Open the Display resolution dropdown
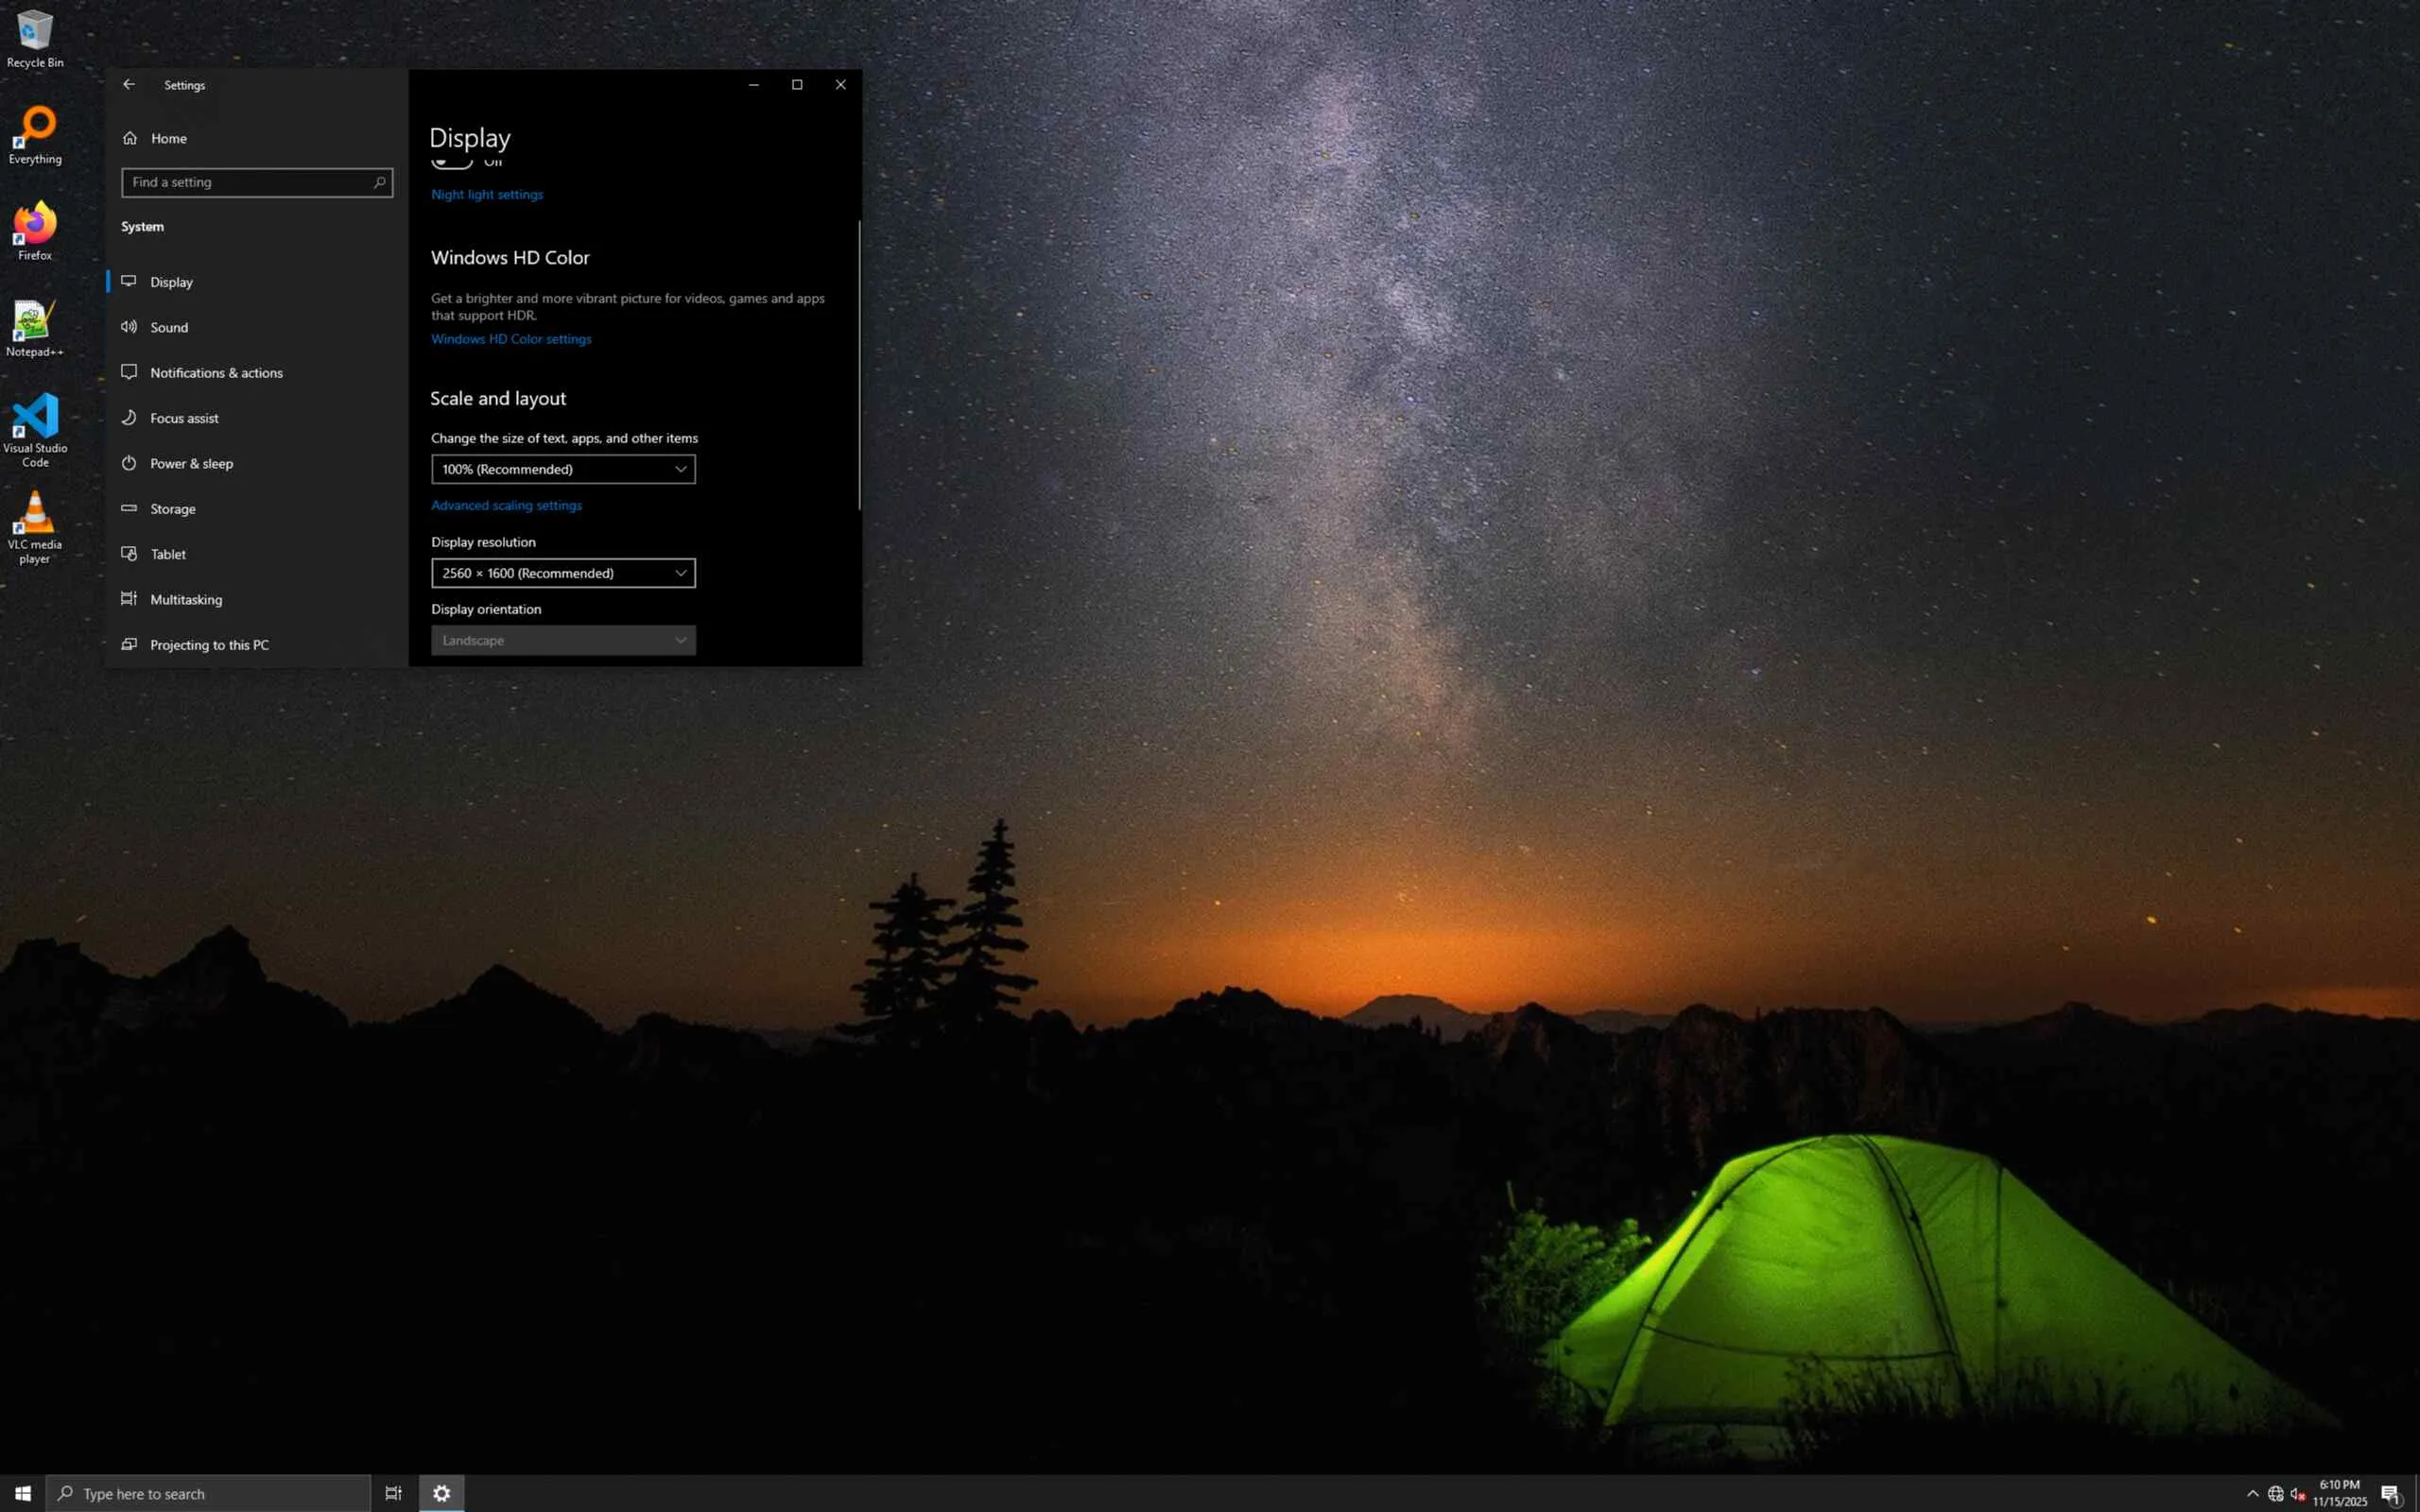Screen dimensions: 2420x1512 (x=563, y=573)
